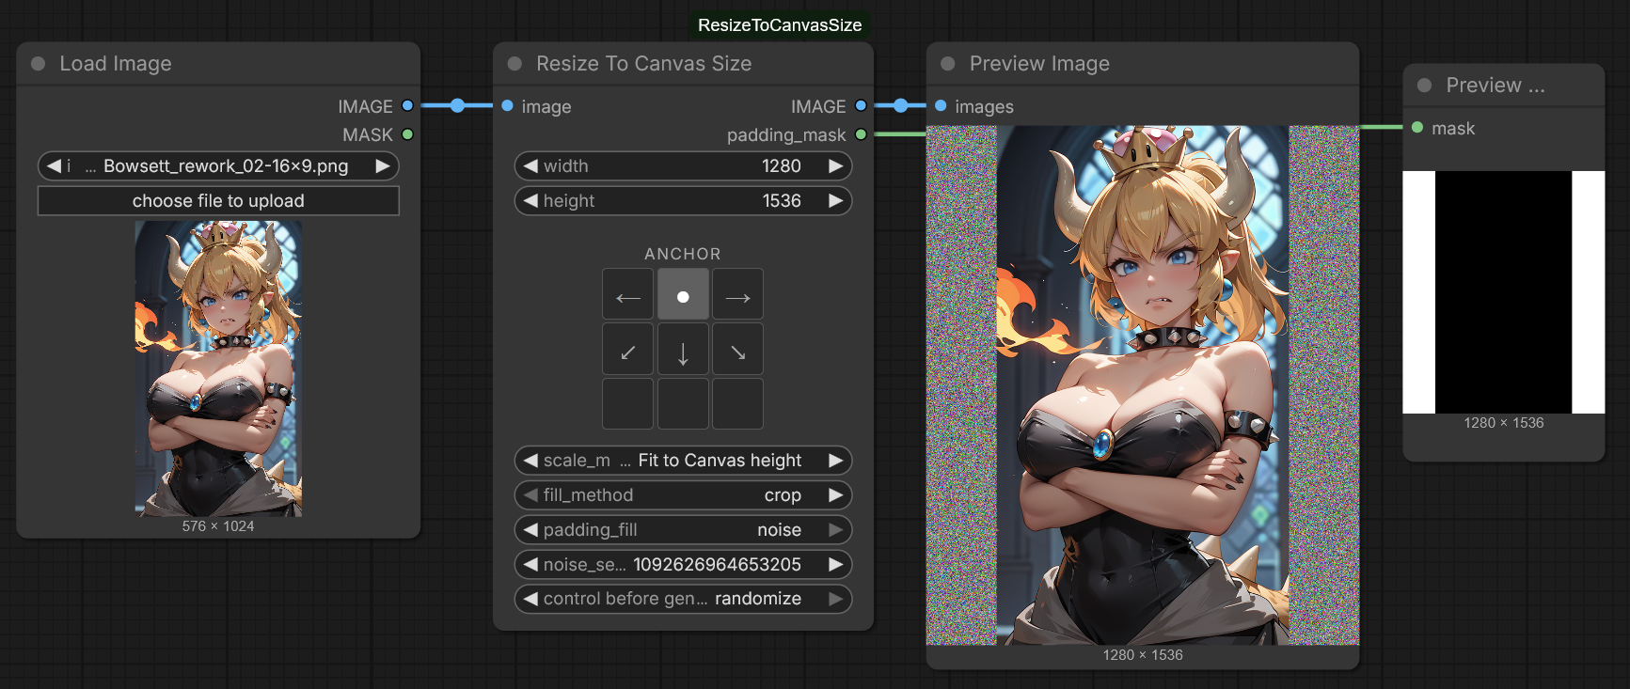Click the link midpoint between Resize and Preview Image
The width and height of the screenshot is (1630, 689).
coord(901,106)
